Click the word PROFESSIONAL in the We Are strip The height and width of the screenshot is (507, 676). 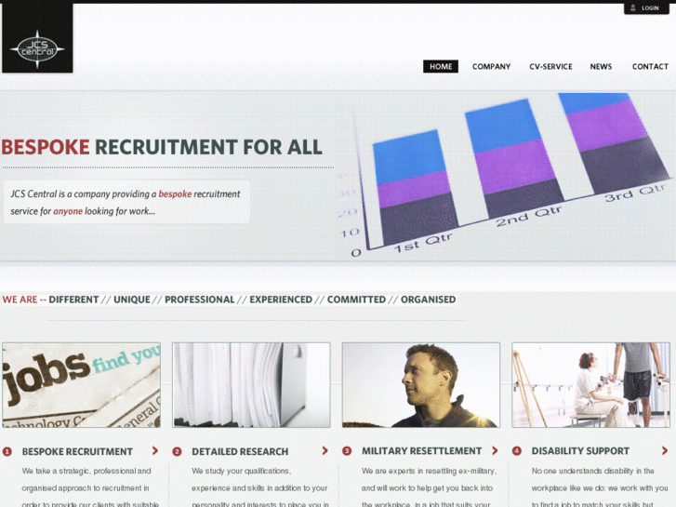[x=200, y=300]
